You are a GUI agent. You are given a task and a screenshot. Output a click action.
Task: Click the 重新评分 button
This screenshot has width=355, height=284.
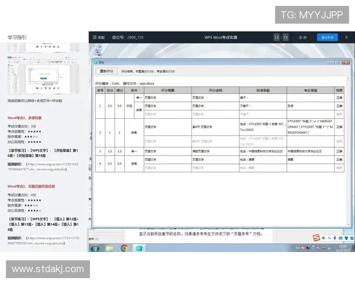point(106,71)
